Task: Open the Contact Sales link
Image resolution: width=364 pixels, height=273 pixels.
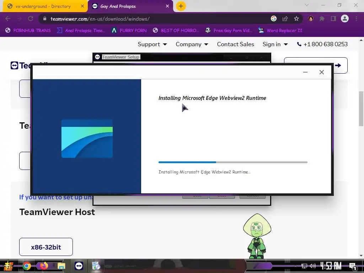Action: 235,44
